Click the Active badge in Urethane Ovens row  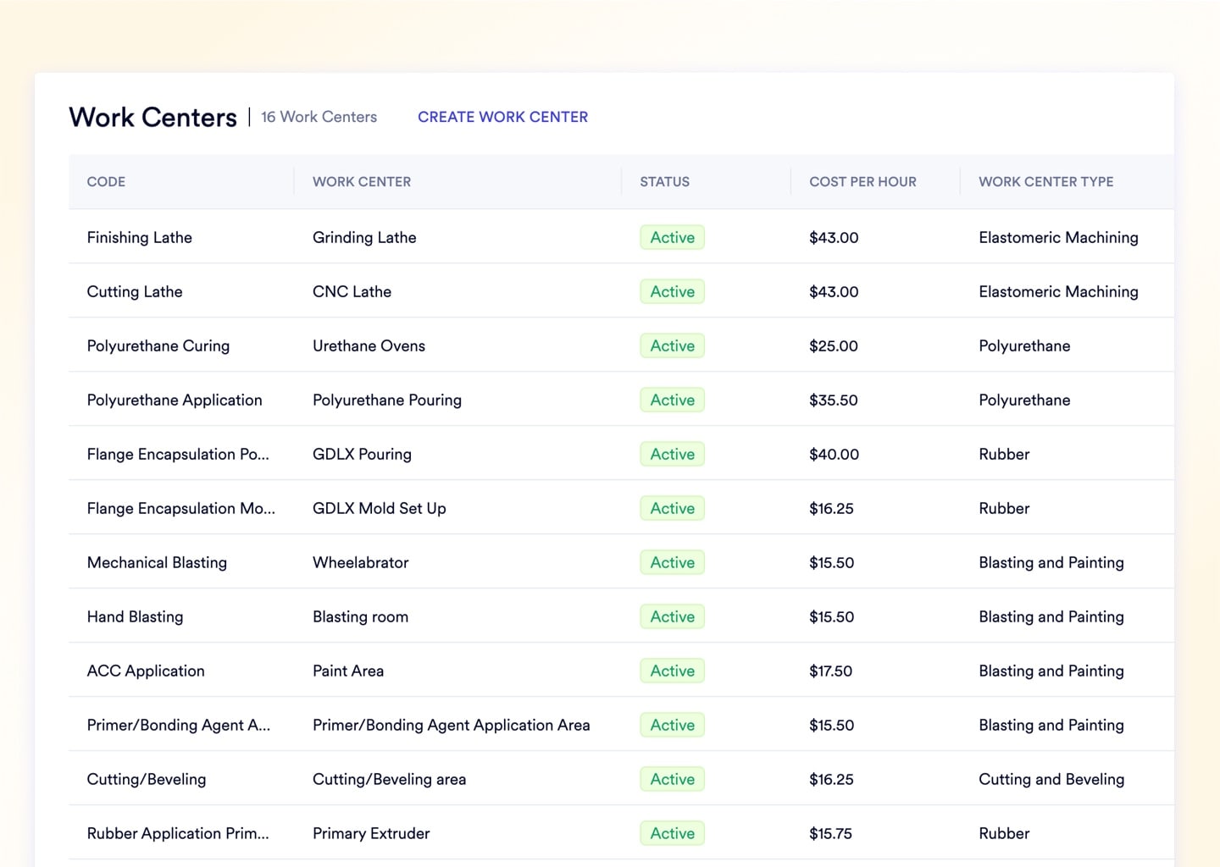(672, 345)
